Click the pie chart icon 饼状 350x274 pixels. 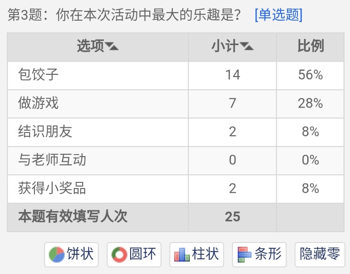pyautogui.click(x=71, y=254)
